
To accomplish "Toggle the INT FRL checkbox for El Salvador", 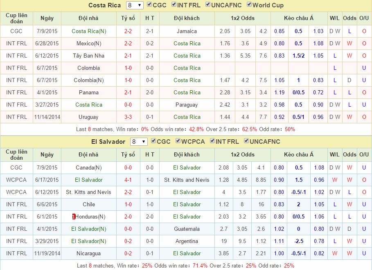I will pyautogui.click(x=212, y=141).
